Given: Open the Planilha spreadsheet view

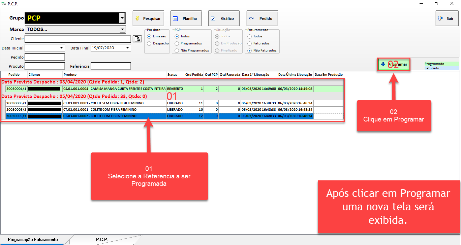Looking at the screenshot, I should [186, 19].
